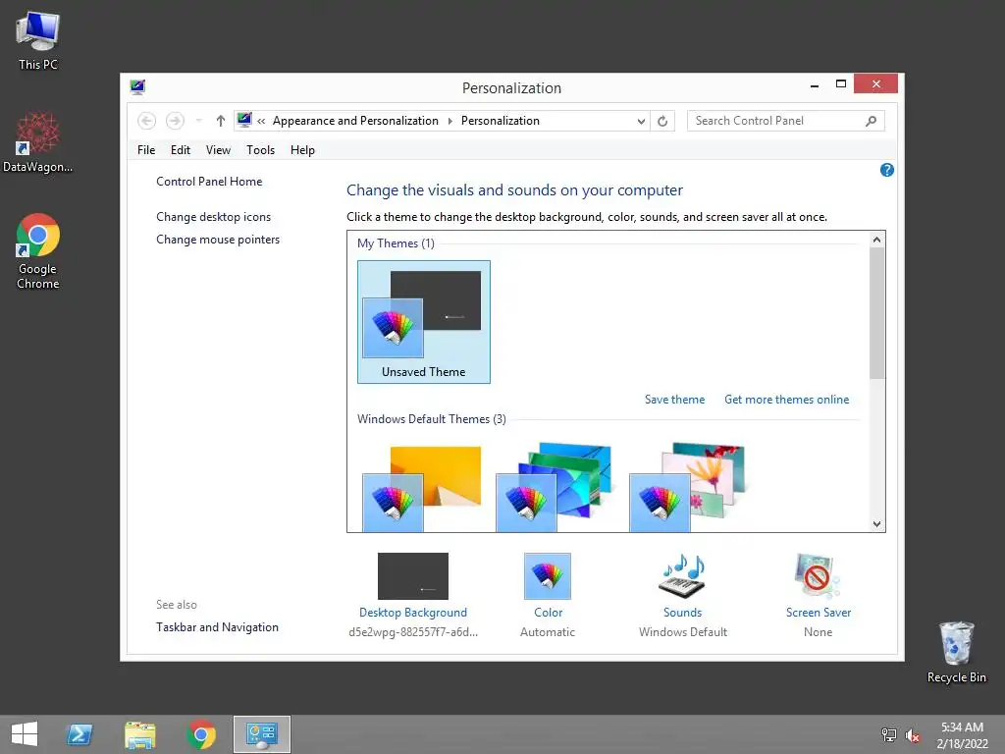Expand the address bar history dropdown
1005x754 pixels.
640,121
